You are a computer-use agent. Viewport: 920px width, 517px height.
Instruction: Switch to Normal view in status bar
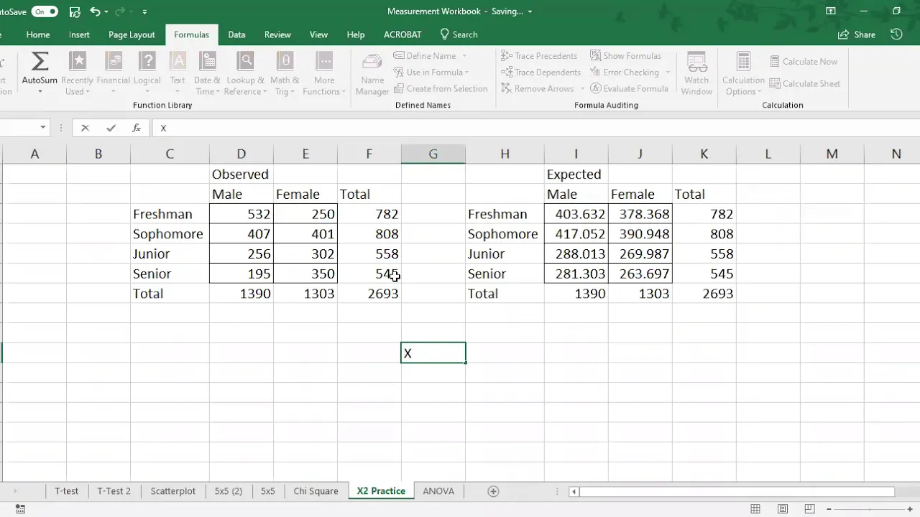tap(755, 509)
